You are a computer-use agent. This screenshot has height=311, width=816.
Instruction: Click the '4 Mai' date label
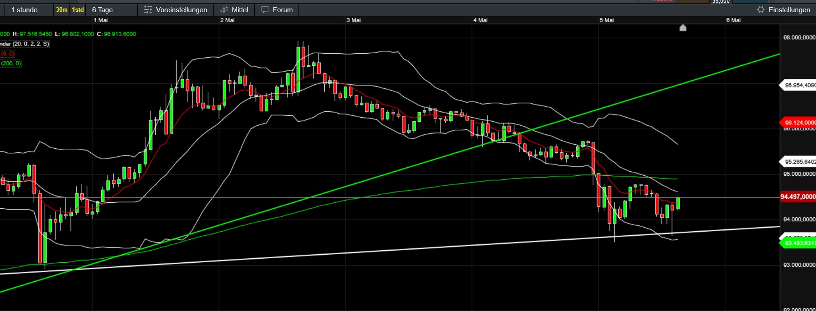pos(480,20)
